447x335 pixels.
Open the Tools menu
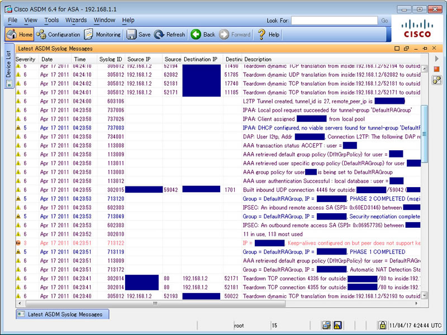[51, 20]
